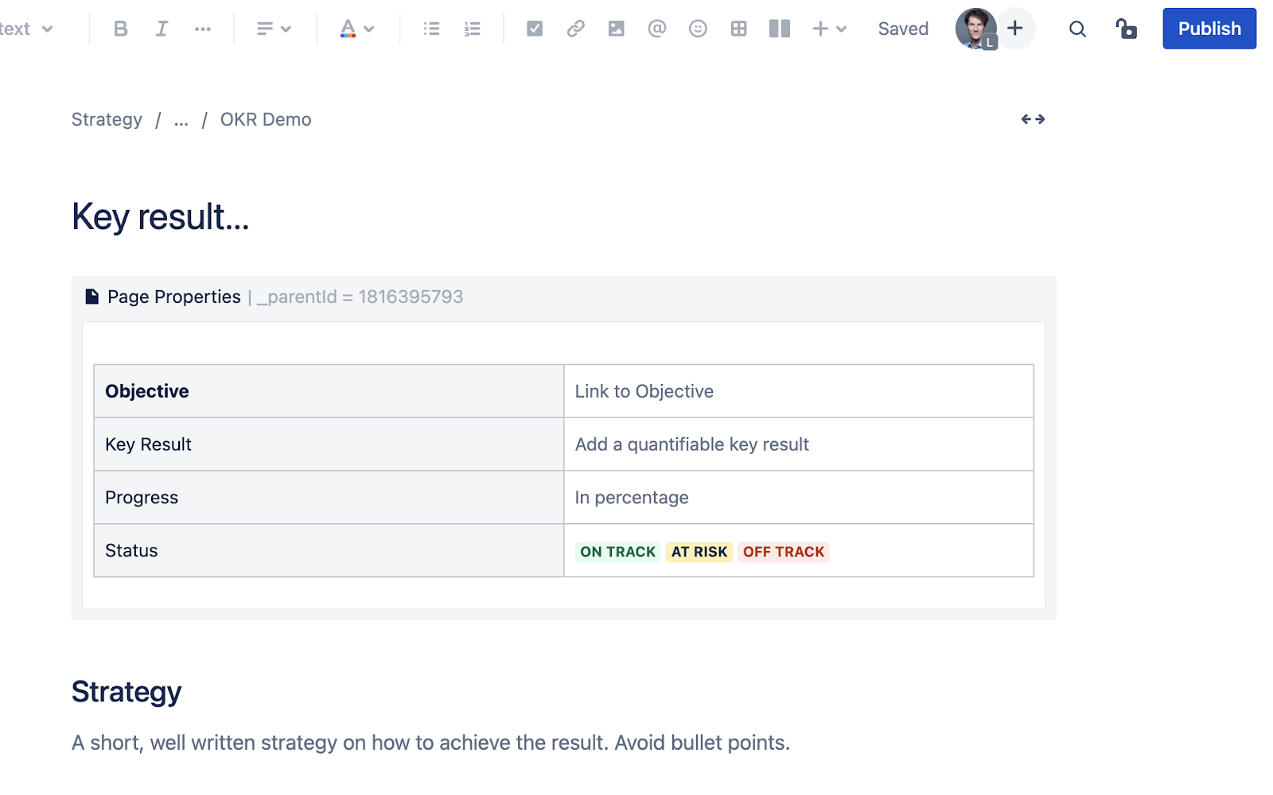Image resolution: width=1273 pixels, height=795 pixels.
Task: Open the text alignment dropdown
Action: (x=274, y=28)
